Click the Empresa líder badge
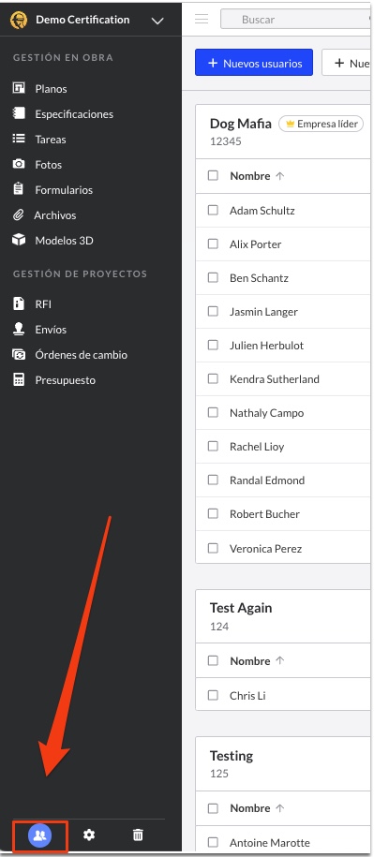 [321, 124]
